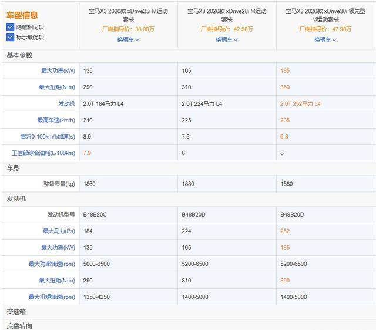Select top speed value 210
Viewport: 376px width, 330px height.
(x=88, y=120)
